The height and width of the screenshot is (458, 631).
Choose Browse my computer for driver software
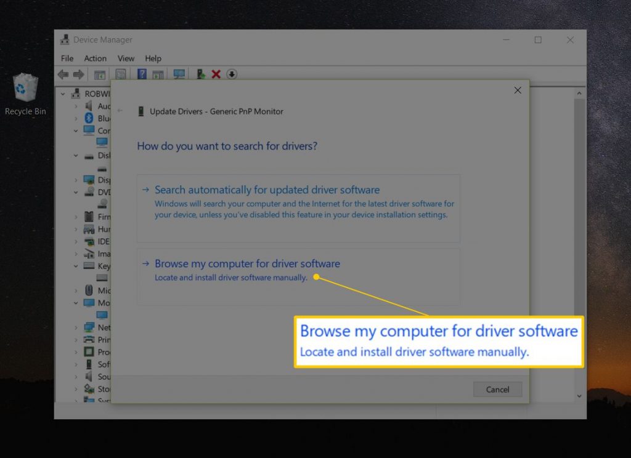298,276
